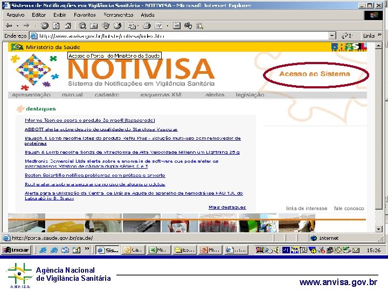Open the Ajuda menu
Viewport: 388px width, 291px height.
tap(148, 15)
